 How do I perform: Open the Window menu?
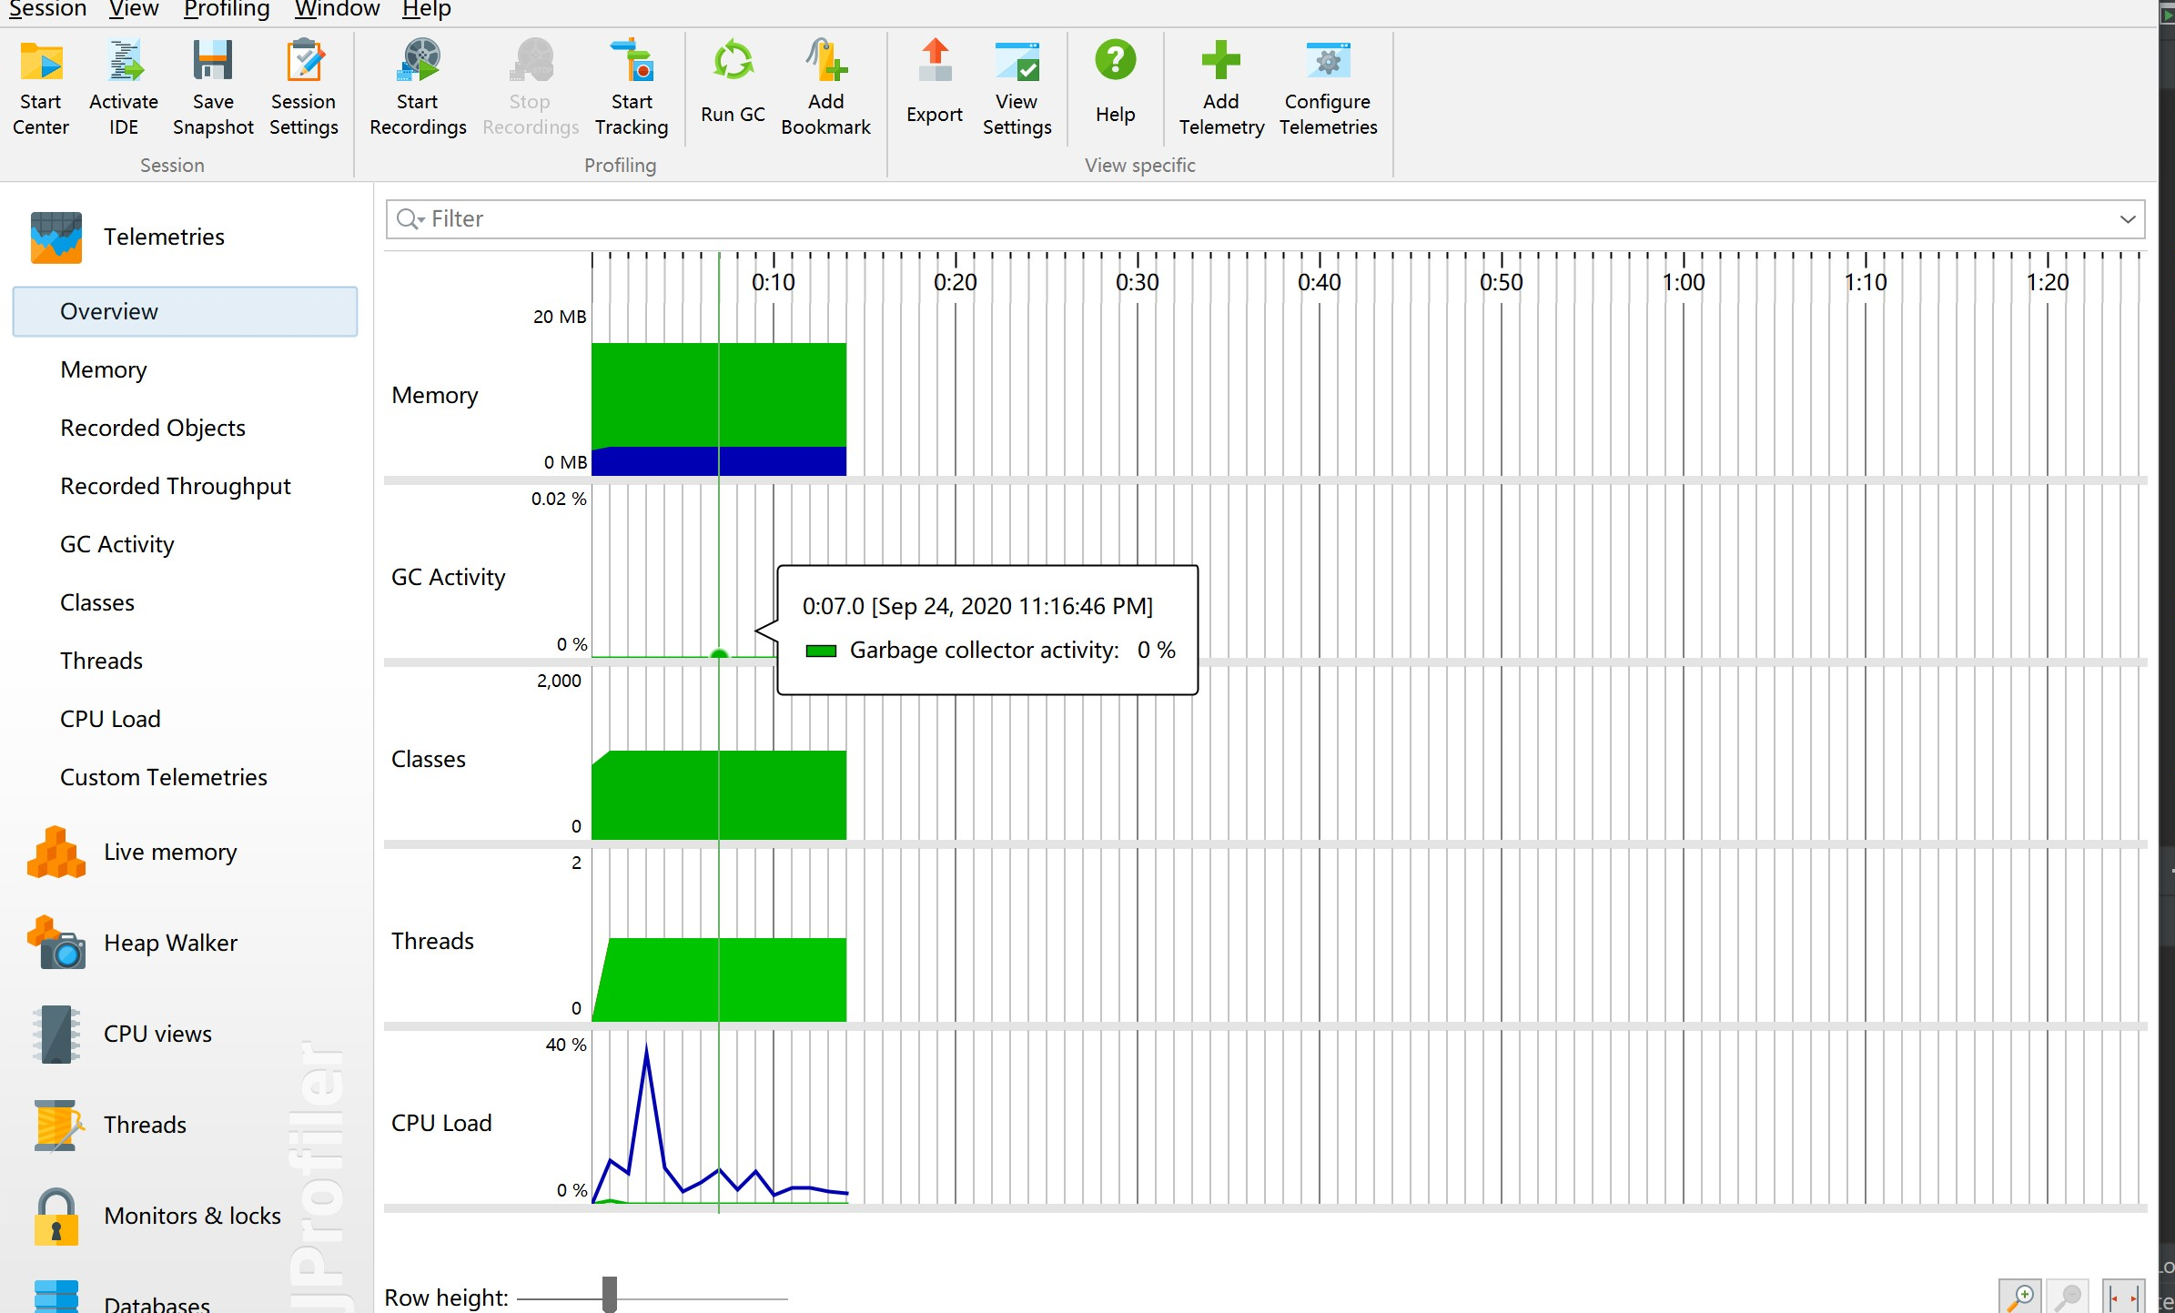[337, 9]
